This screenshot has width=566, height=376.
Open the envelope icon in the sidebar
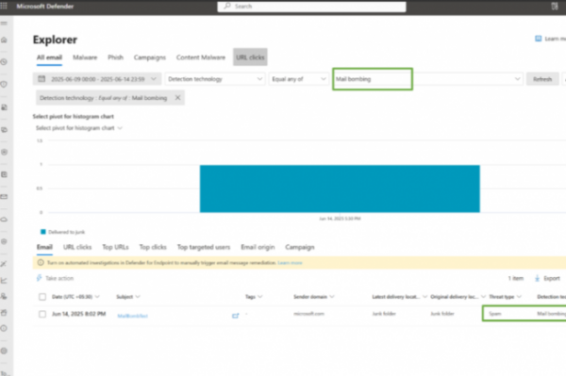pos(4,197)
